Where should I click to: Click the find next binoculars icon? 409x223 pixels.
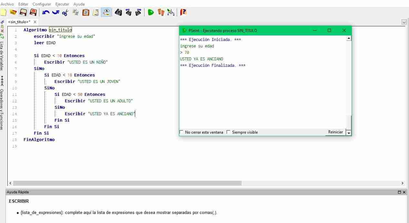(x=138, y=12)
